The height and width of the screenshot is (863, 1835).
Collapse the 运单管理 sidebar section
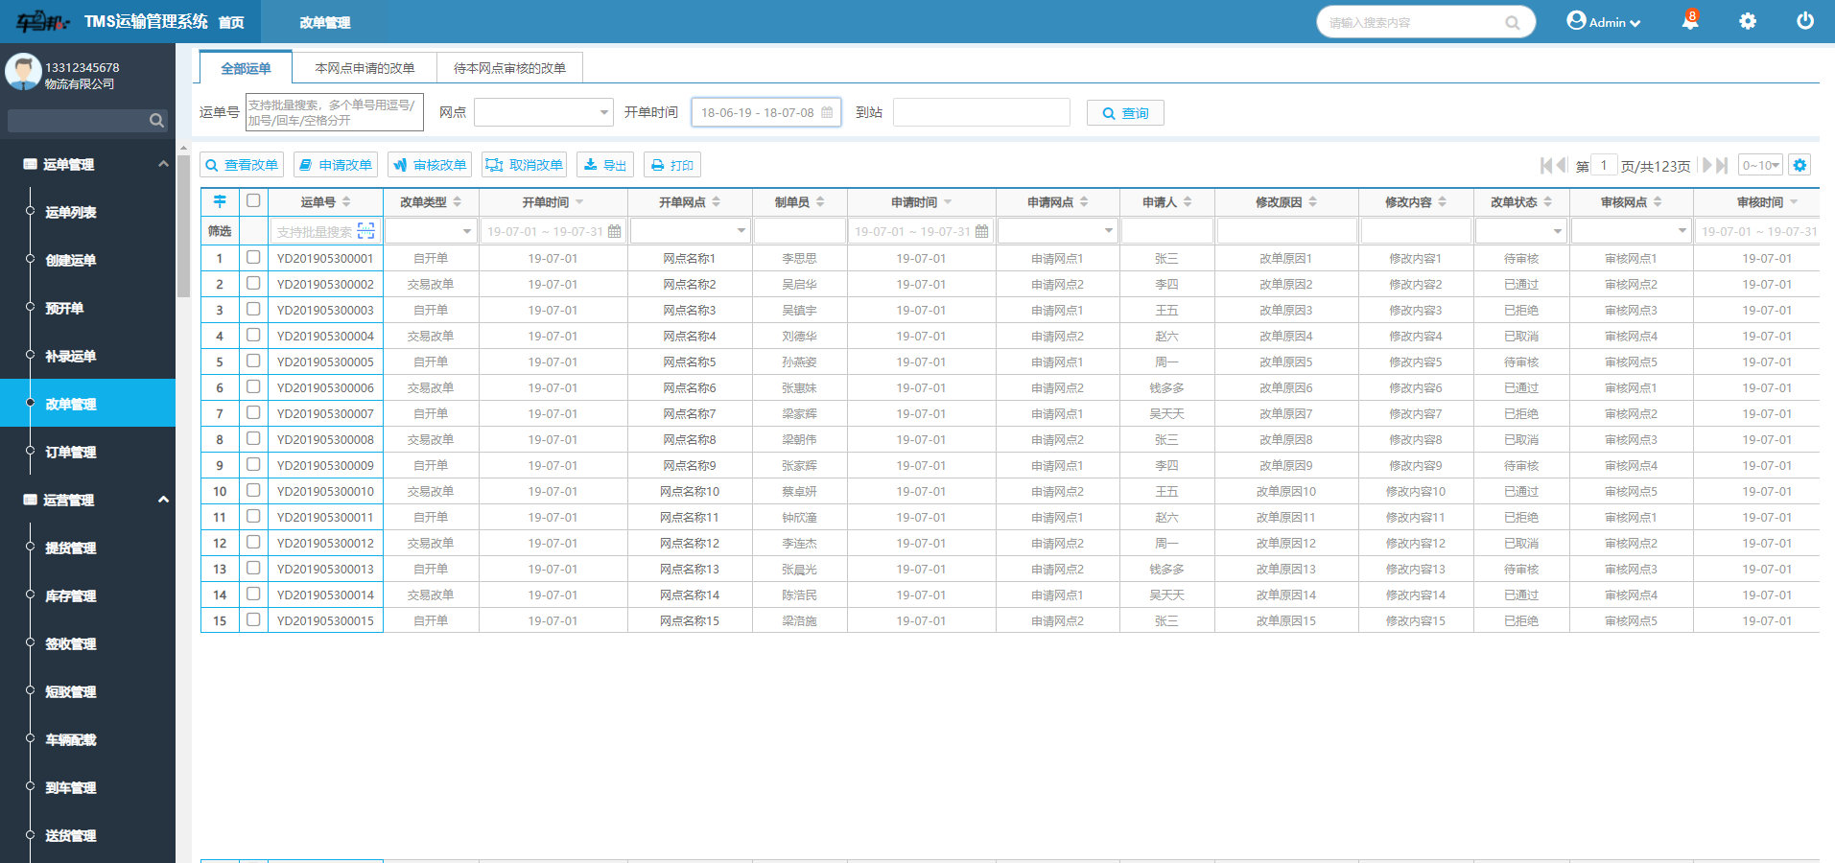pos(163,164)
